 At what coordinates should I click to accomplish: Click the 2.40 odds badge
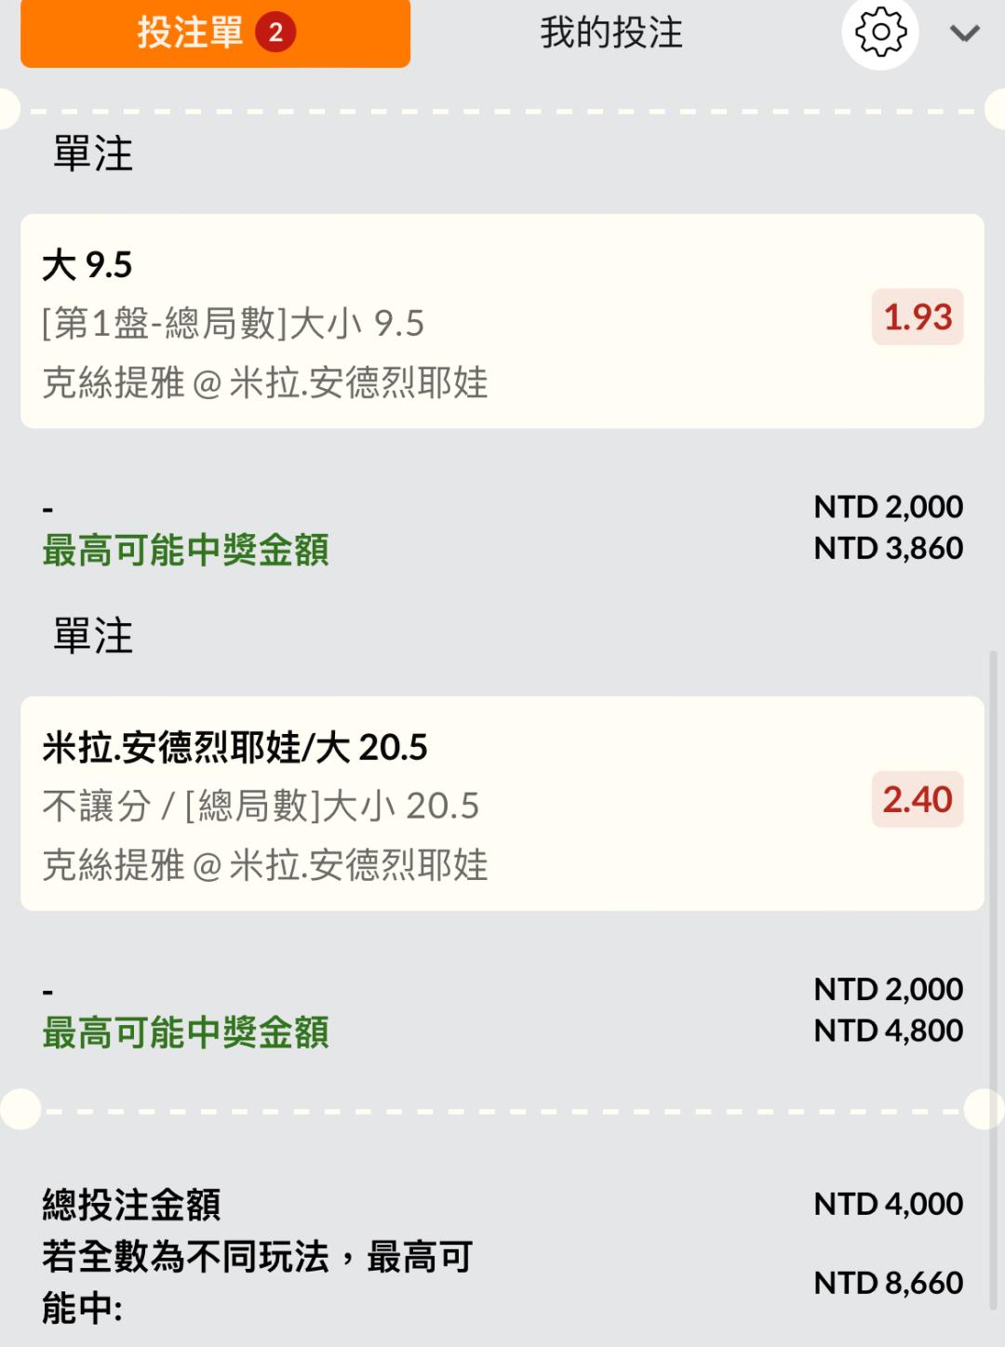pos(918,800)
